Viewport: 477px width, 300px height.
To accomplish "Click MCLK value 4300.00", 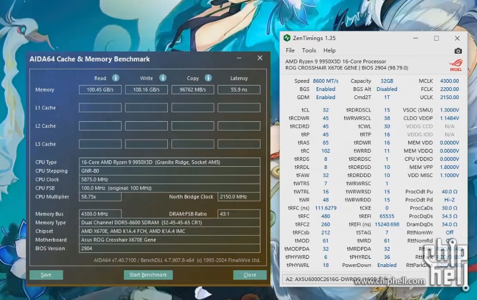I will click(449, 81).
